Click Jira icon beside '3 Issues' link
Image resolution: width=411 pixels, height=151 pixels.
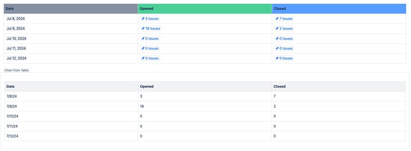click(x=143, y=19)
